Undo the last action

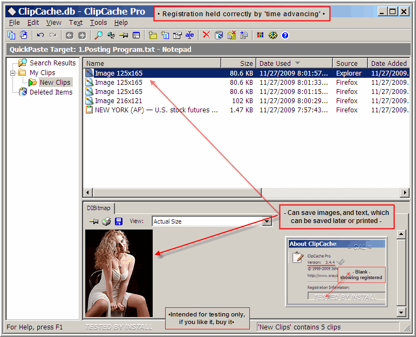tap(40, 35)
